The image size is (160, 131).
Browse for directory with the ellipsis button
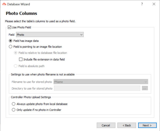pyautogui.click(x=145, y=88)
